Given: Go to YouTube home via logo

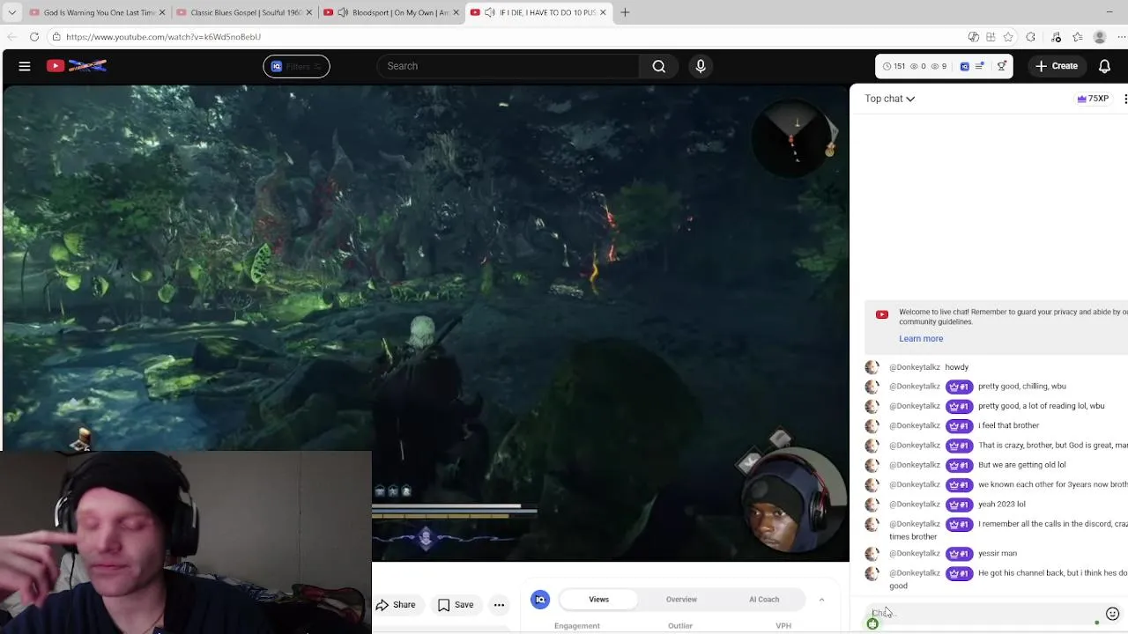Looking at the screenshot, I should tap(77, 66).
